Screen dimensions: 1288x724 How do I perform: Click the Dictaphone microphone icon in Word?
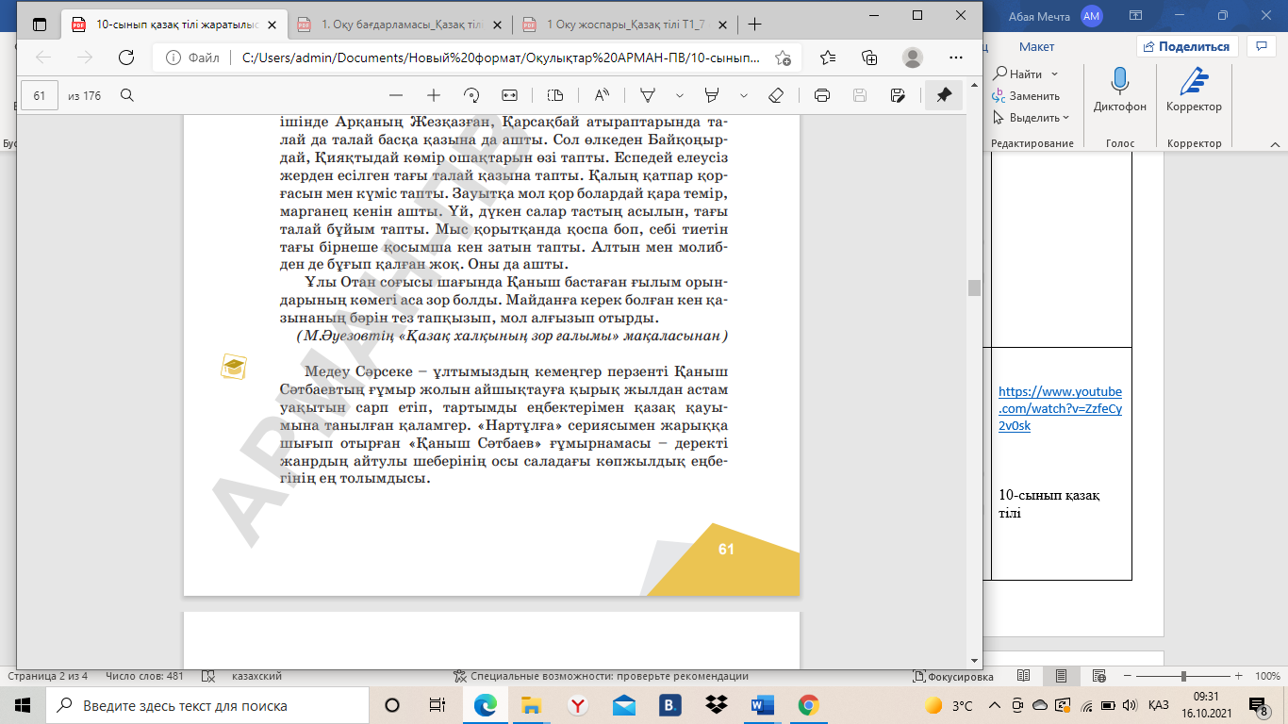1119,81
